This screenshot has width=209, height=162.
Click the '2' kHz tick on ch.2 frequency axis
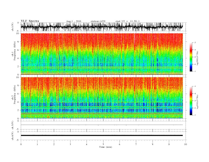click(18, 110)
